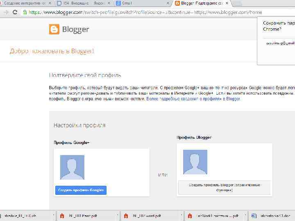
Task: Click 'Настройки профиля' section title
Action: tap(79, 125)
